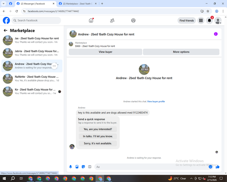
Task: Click the View buyer button
Action: [x=105, y=52]
